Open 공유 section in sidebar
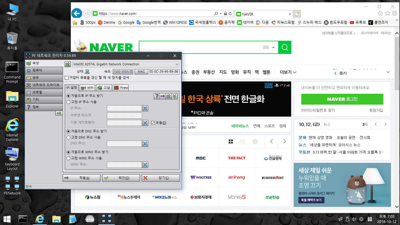The height and width of the screenshot is (225, 400). point(44,78)
